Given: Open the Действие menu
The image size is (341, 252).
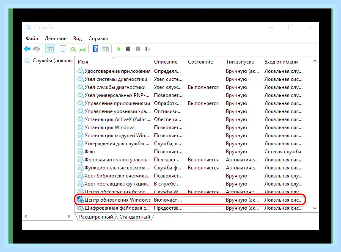Looking at the screenshot, I should point(56,39).
